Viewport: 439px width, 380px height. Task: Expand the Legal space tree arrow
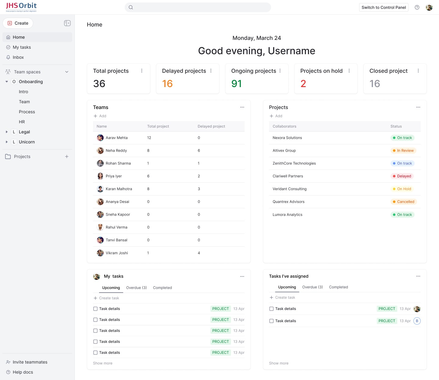(x=7, y=132)
